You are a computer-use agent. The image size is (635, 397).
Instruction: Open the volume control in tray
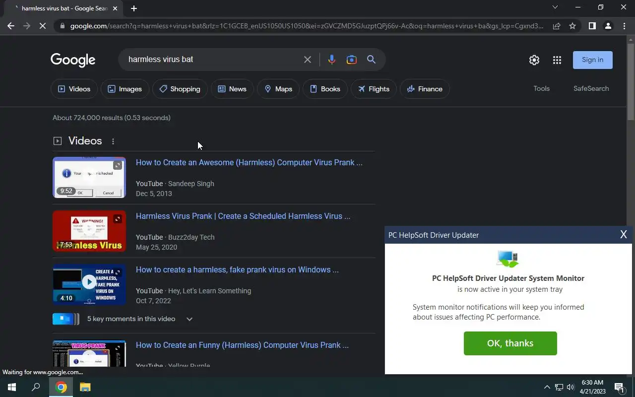tap(570, 387)
